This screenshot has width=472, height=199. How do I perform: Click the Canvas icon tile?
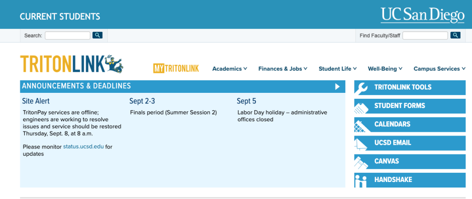[362, 161]
